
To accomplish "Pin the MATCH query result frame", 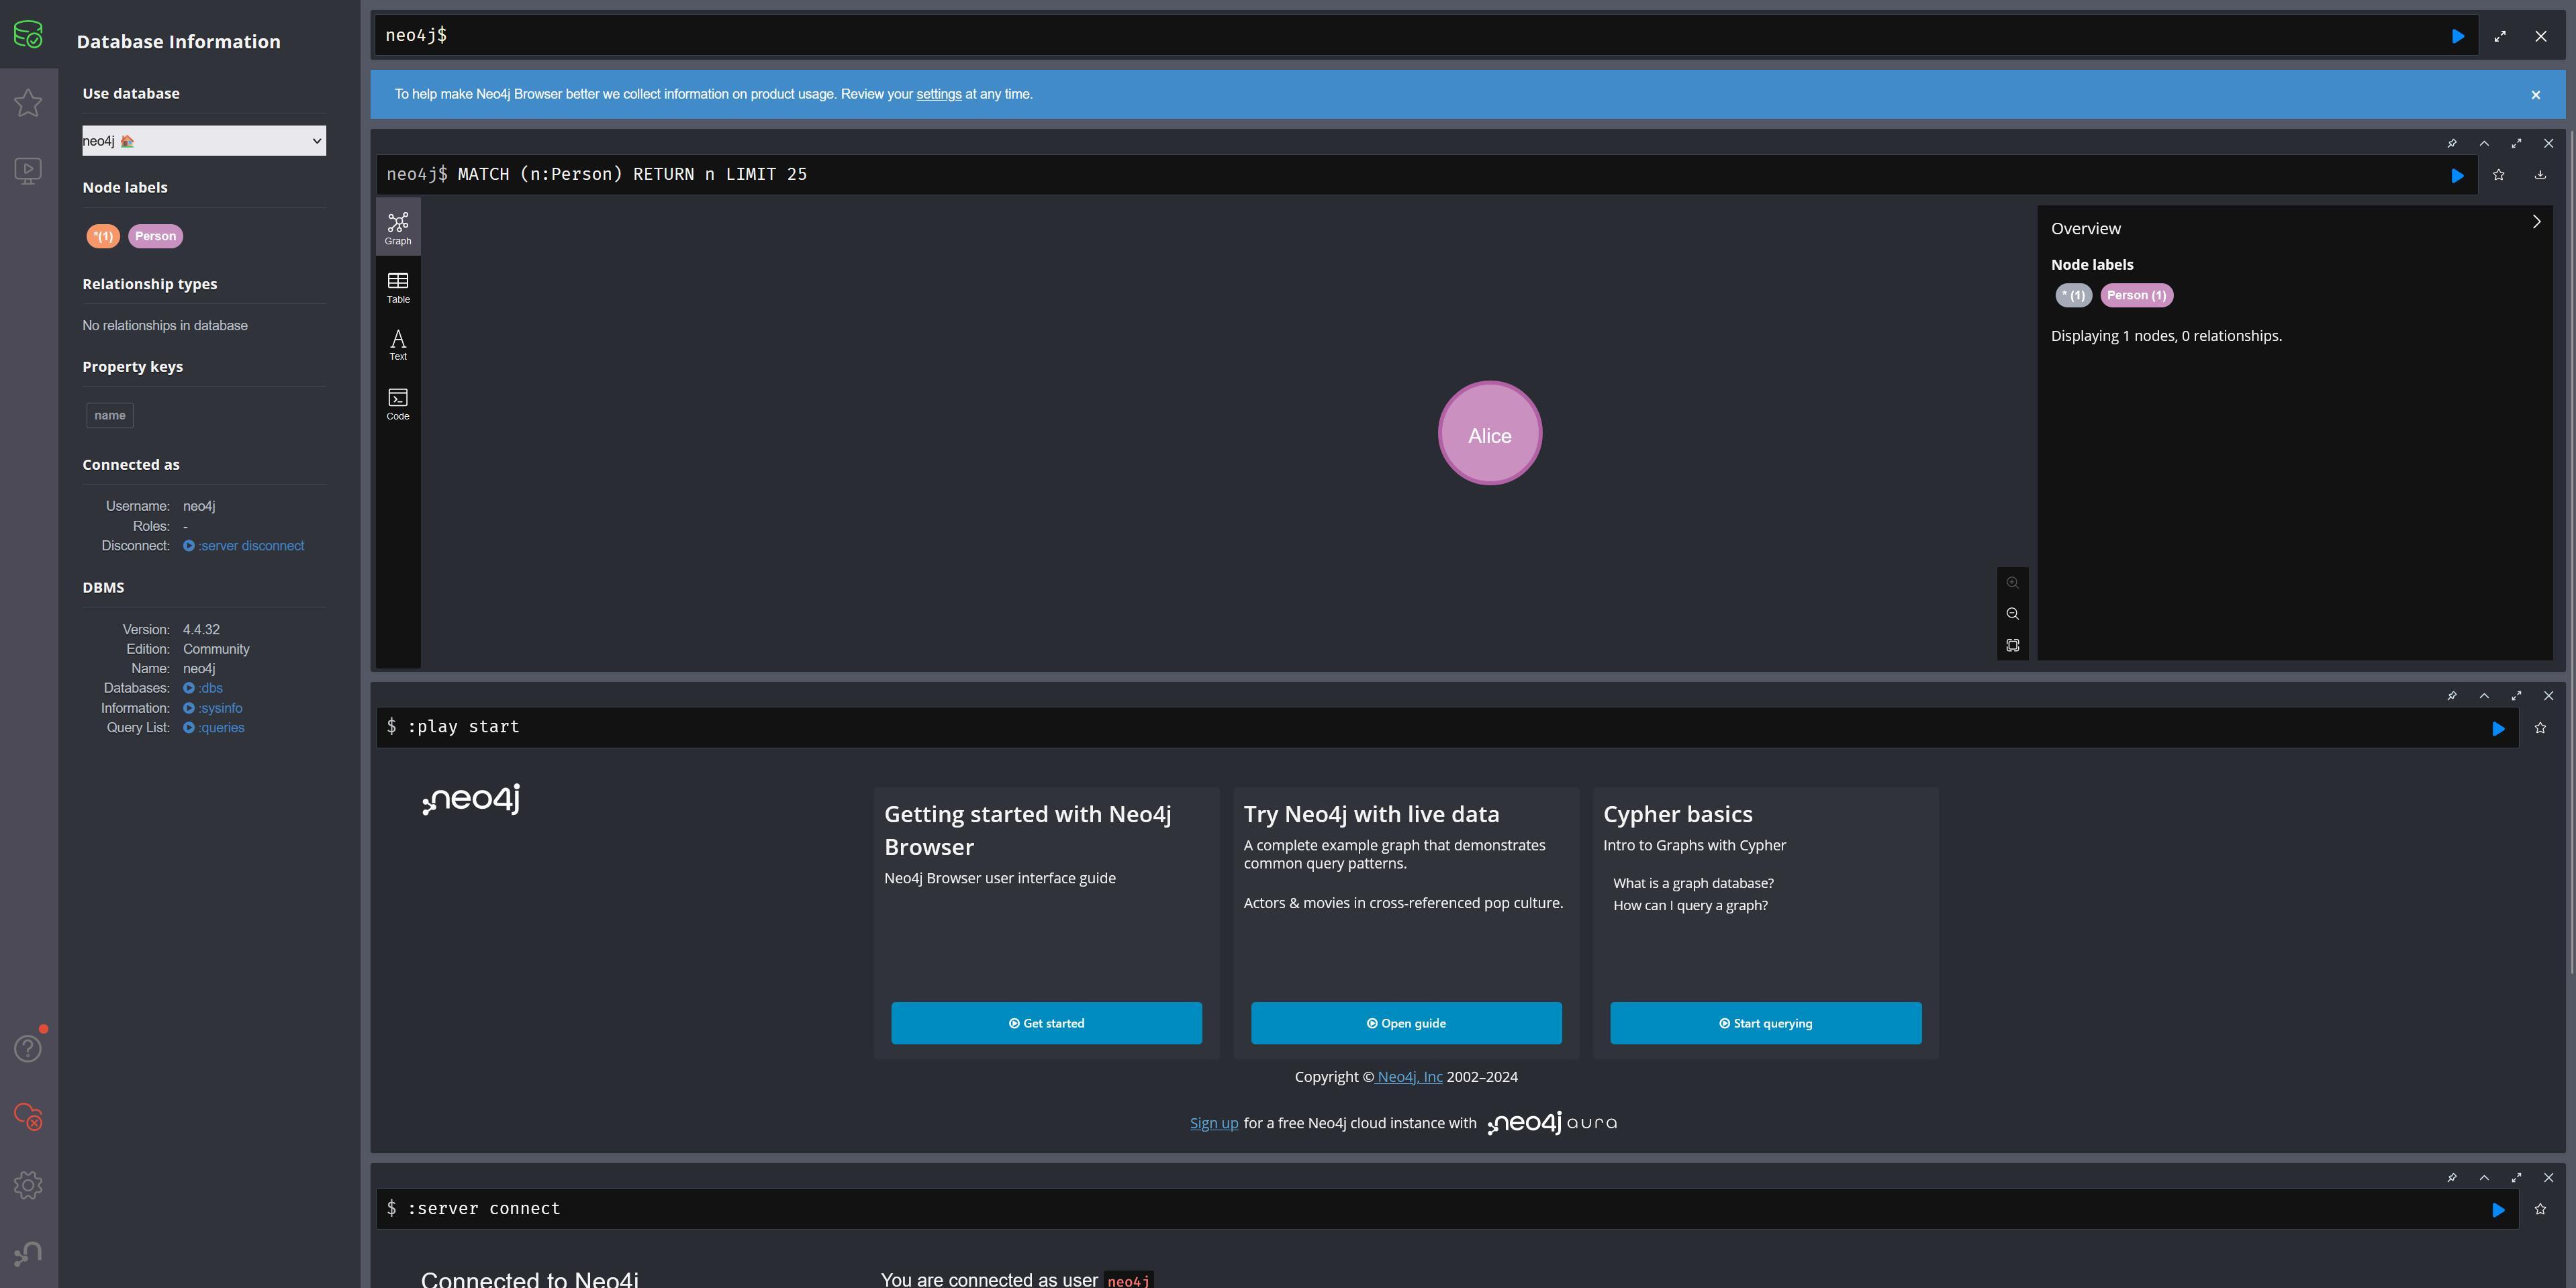I will 2451,143.
